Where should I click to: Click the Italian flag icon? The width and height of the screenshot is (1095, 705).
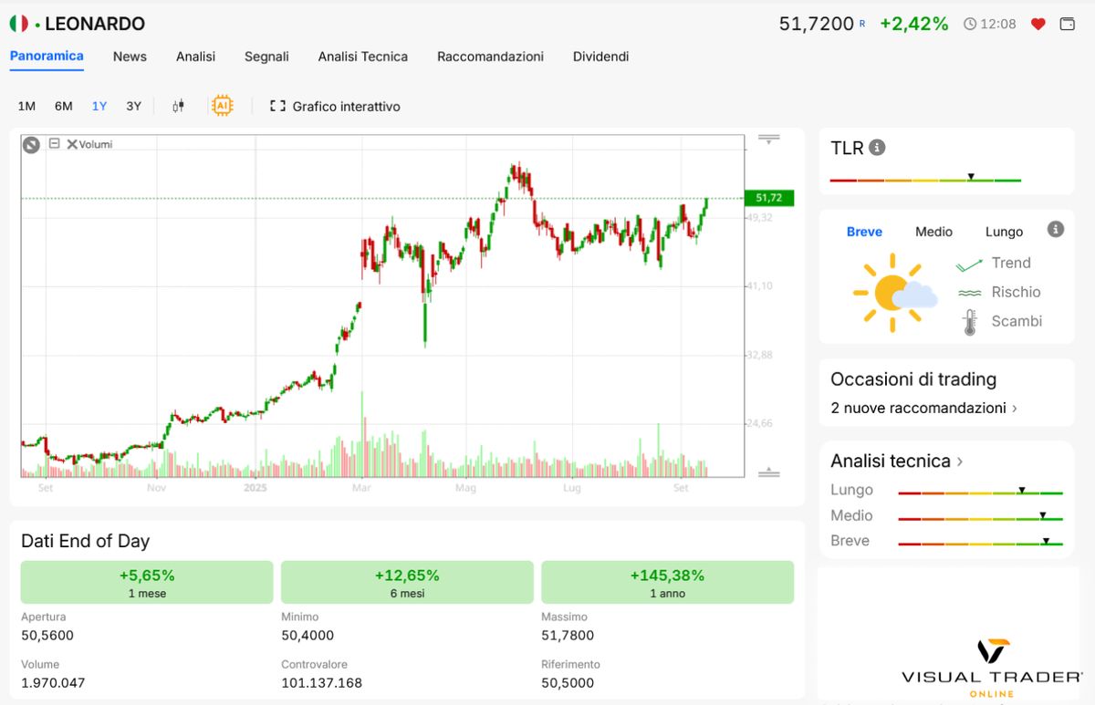19,24
